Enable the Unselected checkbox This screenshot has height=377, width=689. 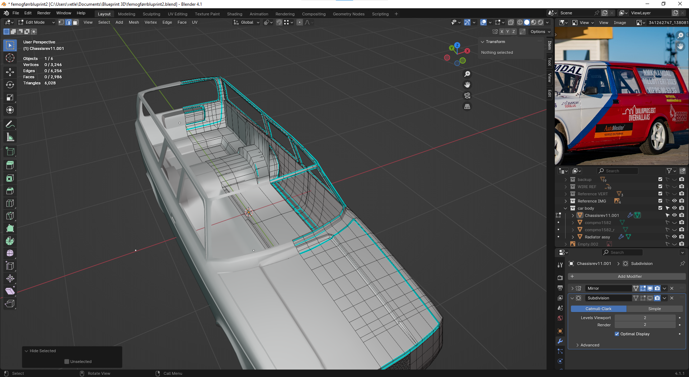(x=67, y=362)
